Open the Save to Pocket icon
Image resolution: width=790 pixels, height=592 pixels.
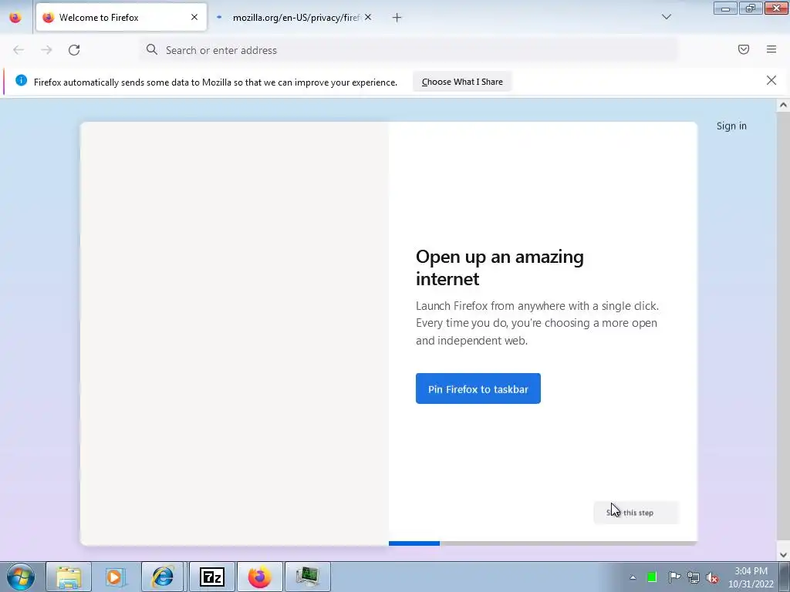coord(744,49)
